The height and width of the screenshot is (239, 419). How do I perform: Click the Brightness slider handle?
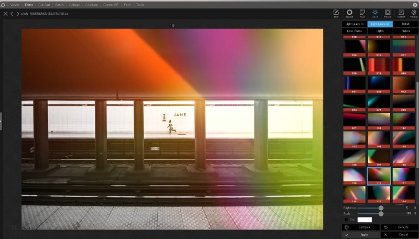[x=381, y=208]
